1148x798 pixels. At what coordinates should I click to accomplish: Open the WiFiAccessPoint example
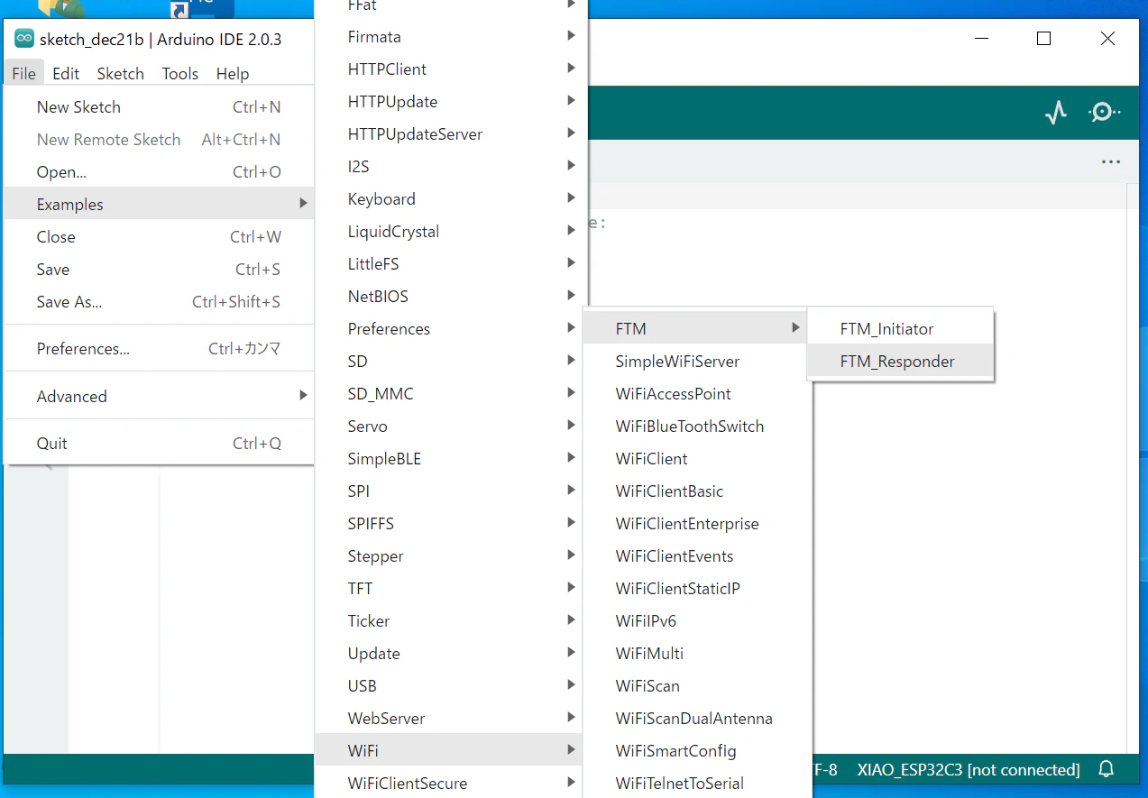[696, 394]
